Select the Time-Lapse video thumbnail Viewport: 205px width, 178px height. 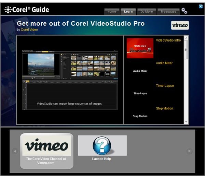pyautogui.click(x=140, y=94)
